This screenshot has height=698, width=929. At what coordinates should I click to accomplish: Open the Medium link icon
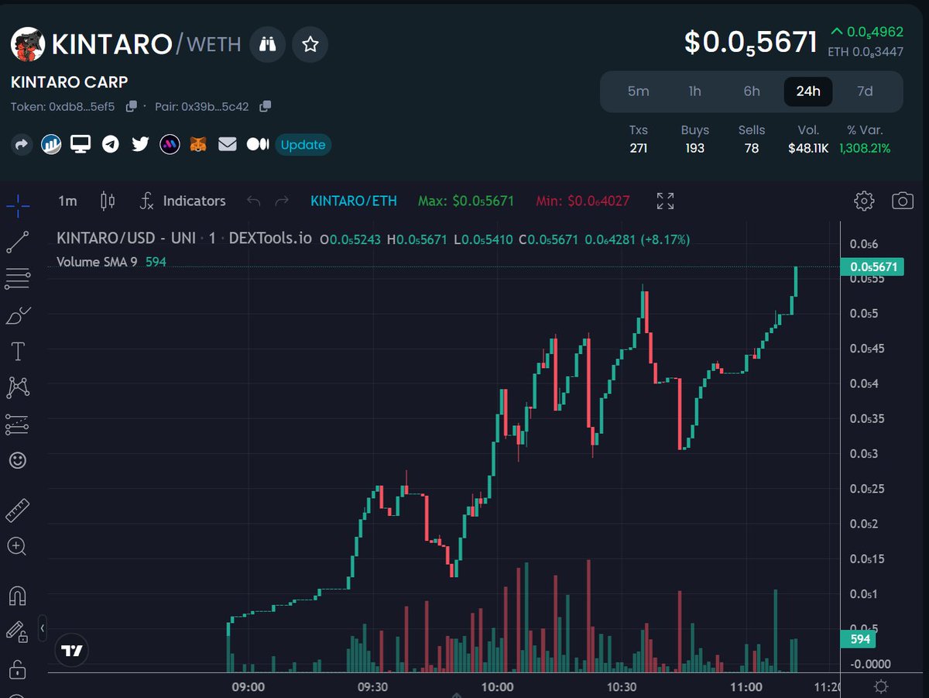(257, 144)
